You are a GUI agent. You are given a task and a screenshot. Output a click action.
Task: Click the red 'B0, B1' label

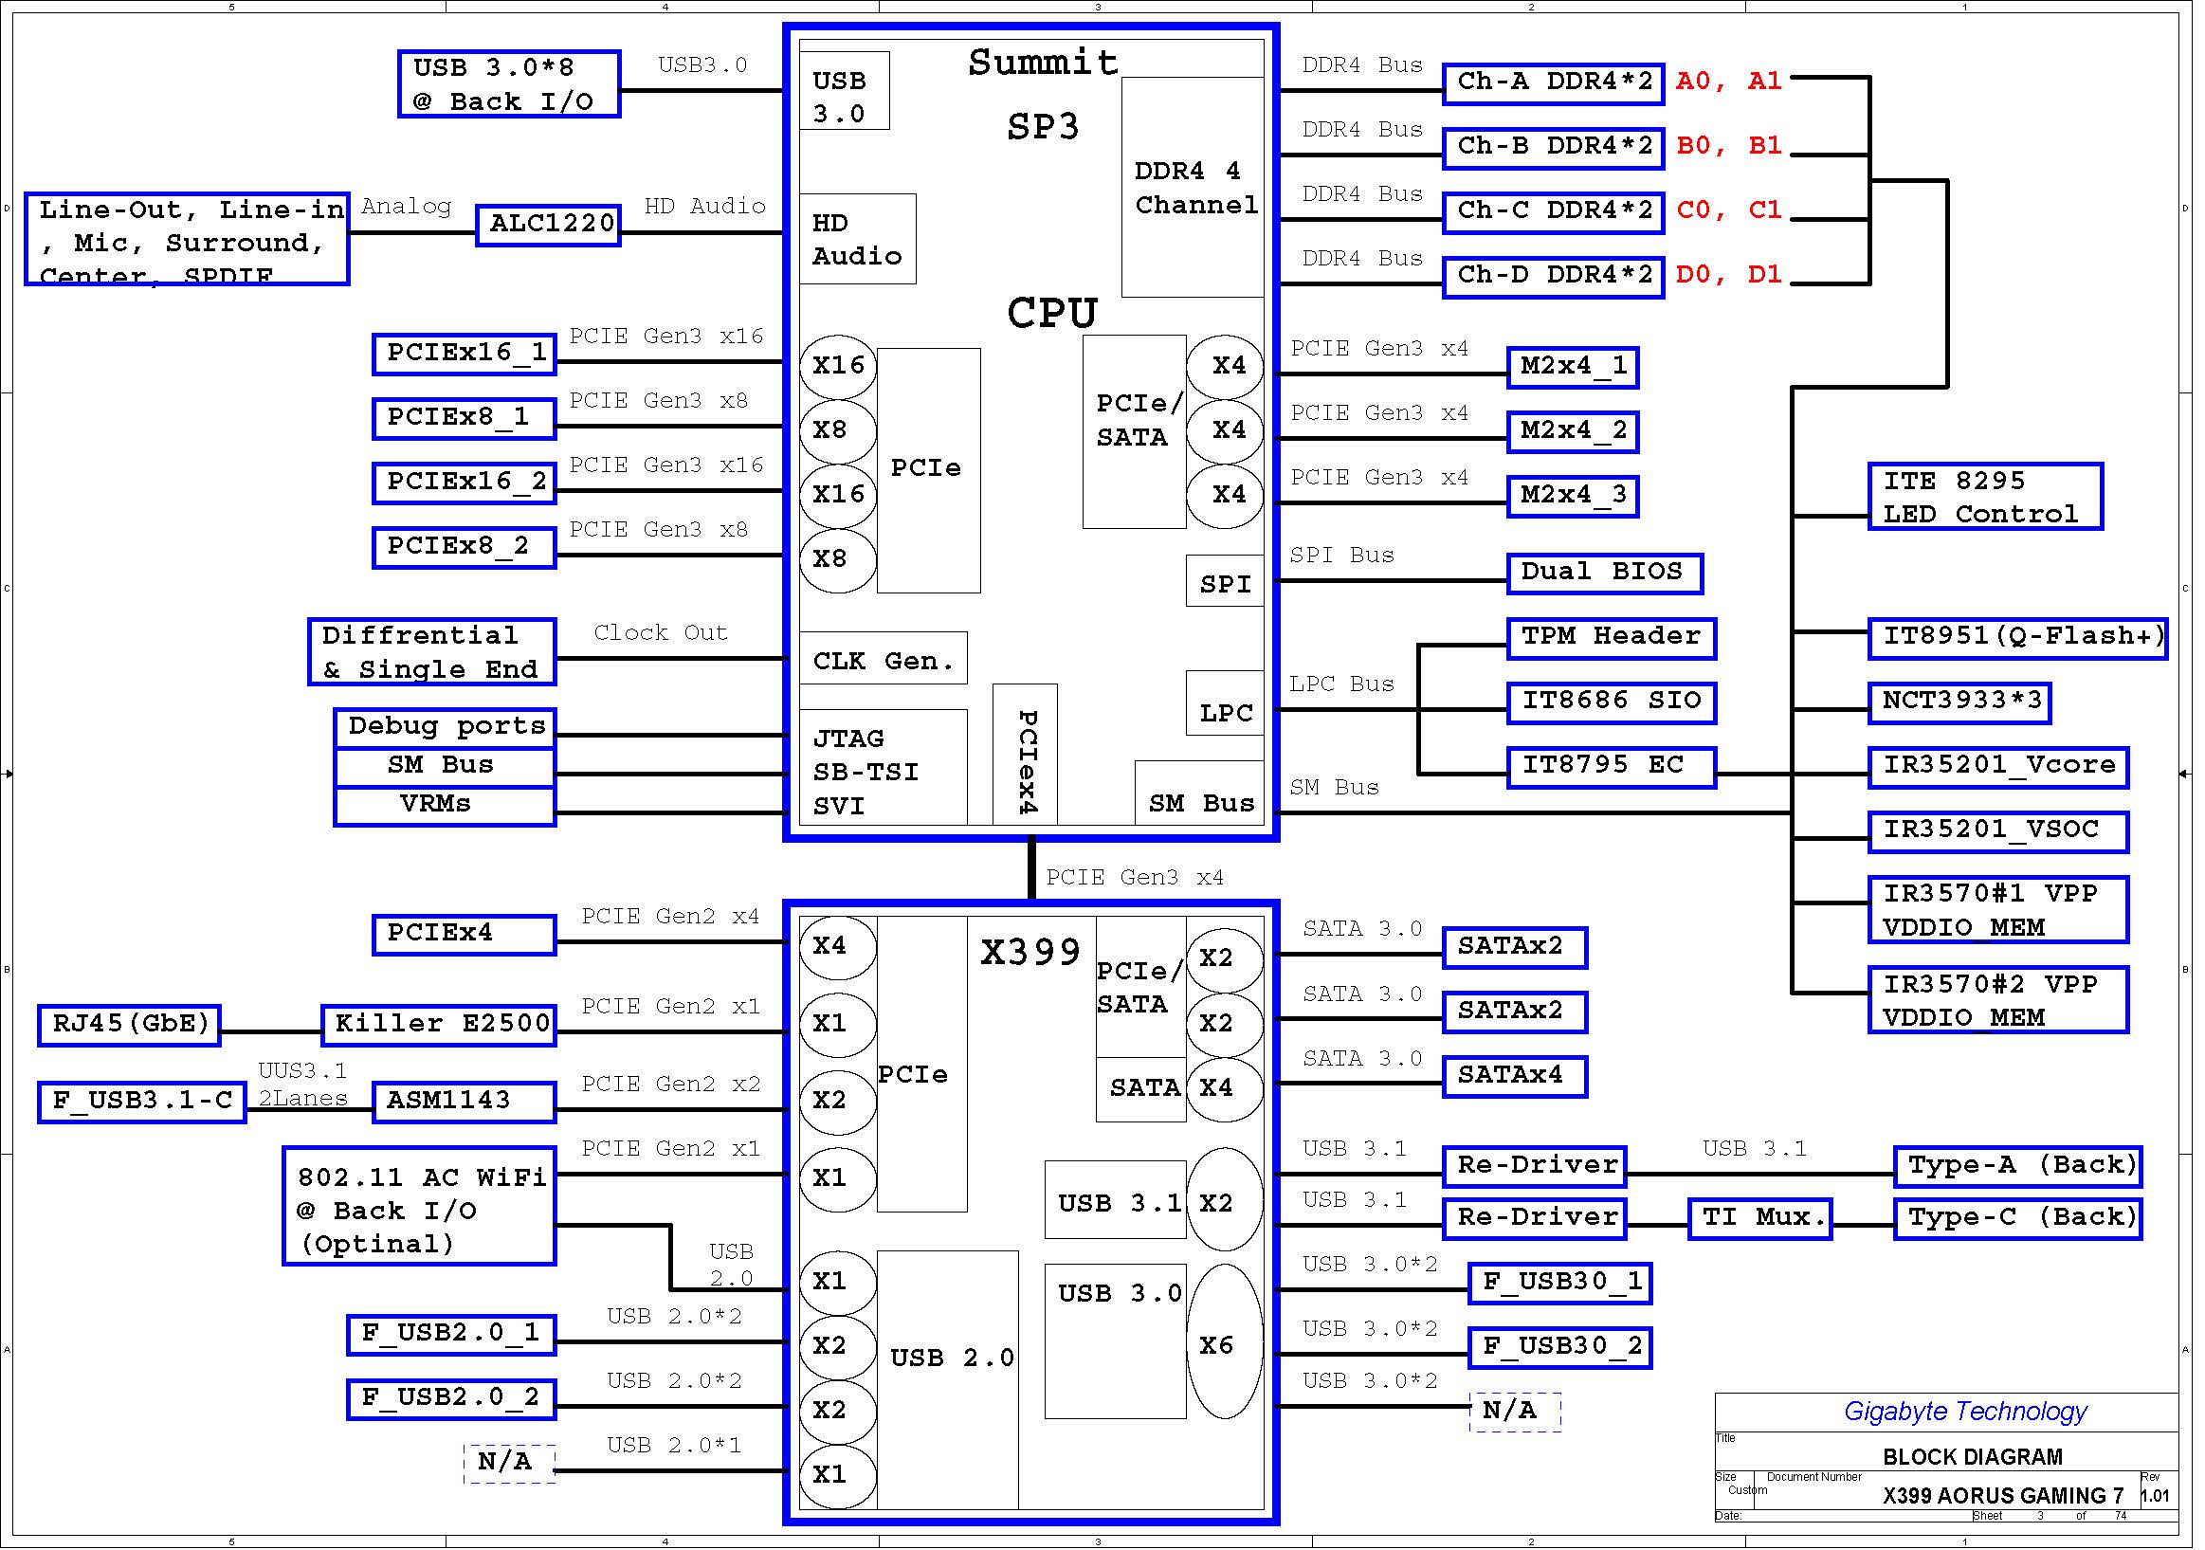(x=1730, y=146)
